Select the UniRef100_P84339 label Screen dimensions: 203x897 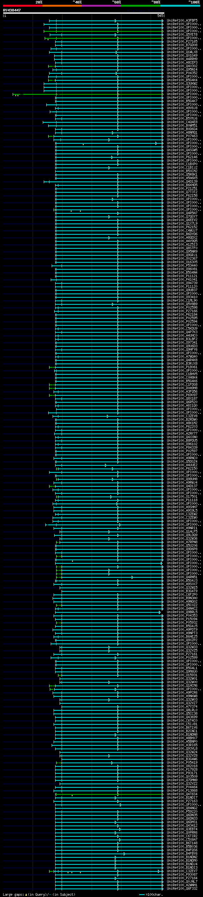(182, 447)
